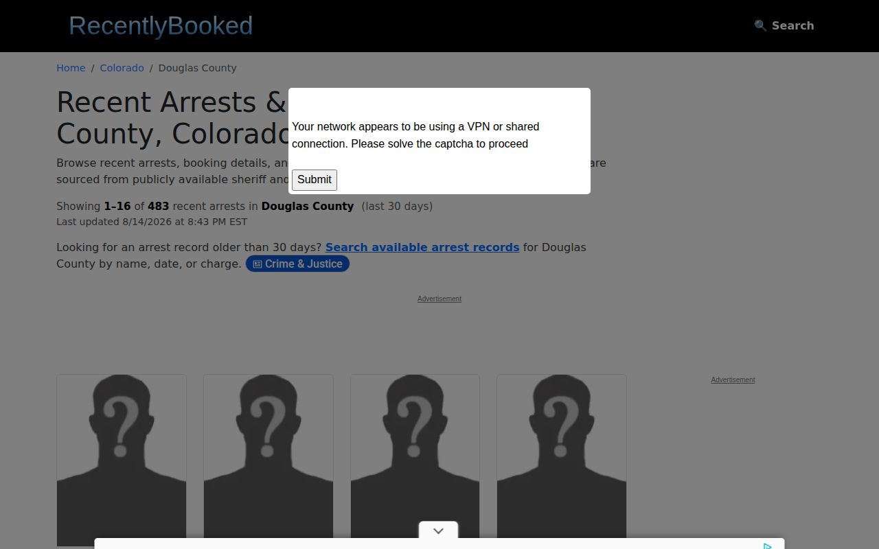Click the Submit button in captcha dialog
Screen dimensions: 879x549
(315, 180)
